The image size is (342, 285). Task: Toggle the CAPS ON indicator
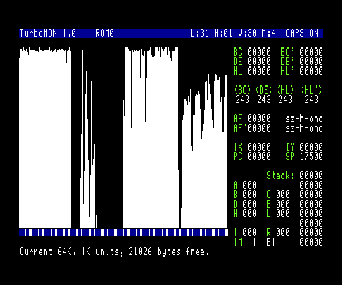click(x=302, y=33)
